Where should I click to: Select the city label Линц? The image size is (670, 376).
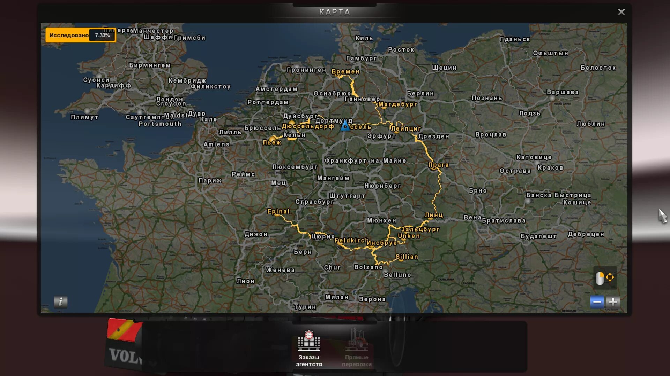click(x=434, y=215)
